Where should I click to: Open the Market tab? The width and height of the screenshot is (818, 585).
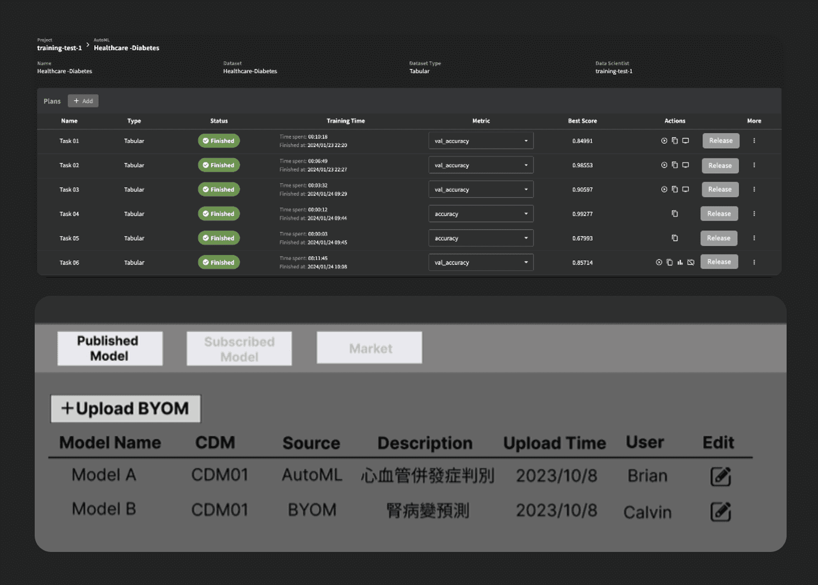pos(369,348)
